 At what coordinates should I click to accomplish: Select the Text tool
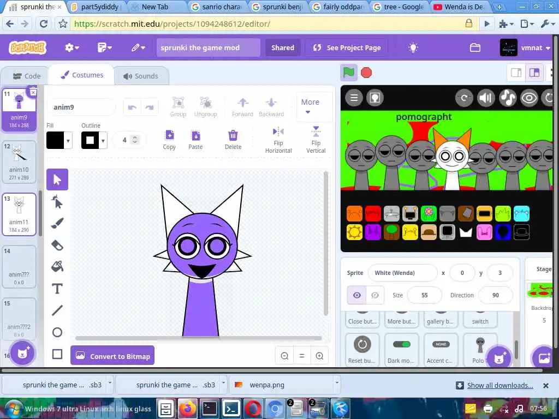[x=57, y=289]
